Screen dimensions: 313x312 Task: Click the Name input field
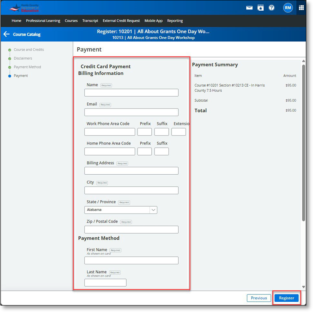coord(131,93)
